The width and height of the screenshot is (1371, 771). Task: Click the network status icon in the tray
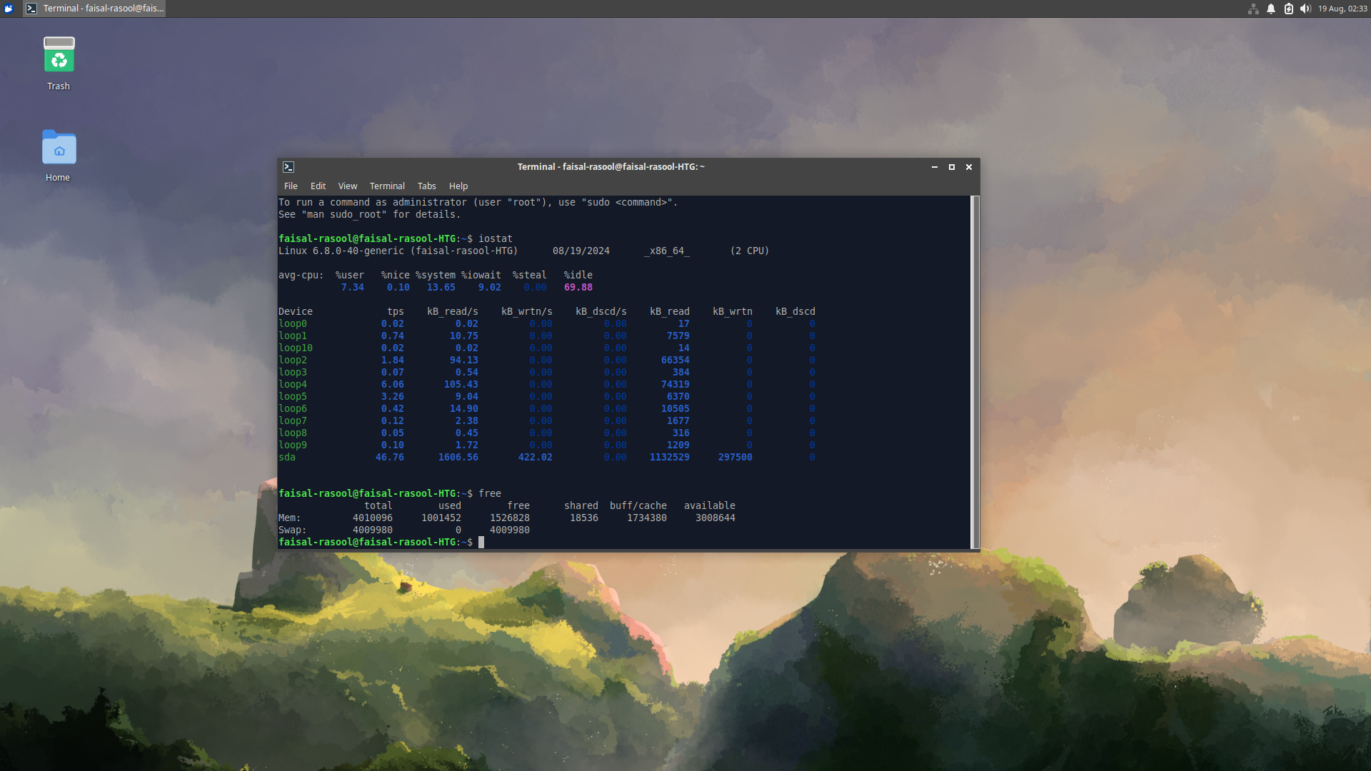click(x=1254, y=9)
